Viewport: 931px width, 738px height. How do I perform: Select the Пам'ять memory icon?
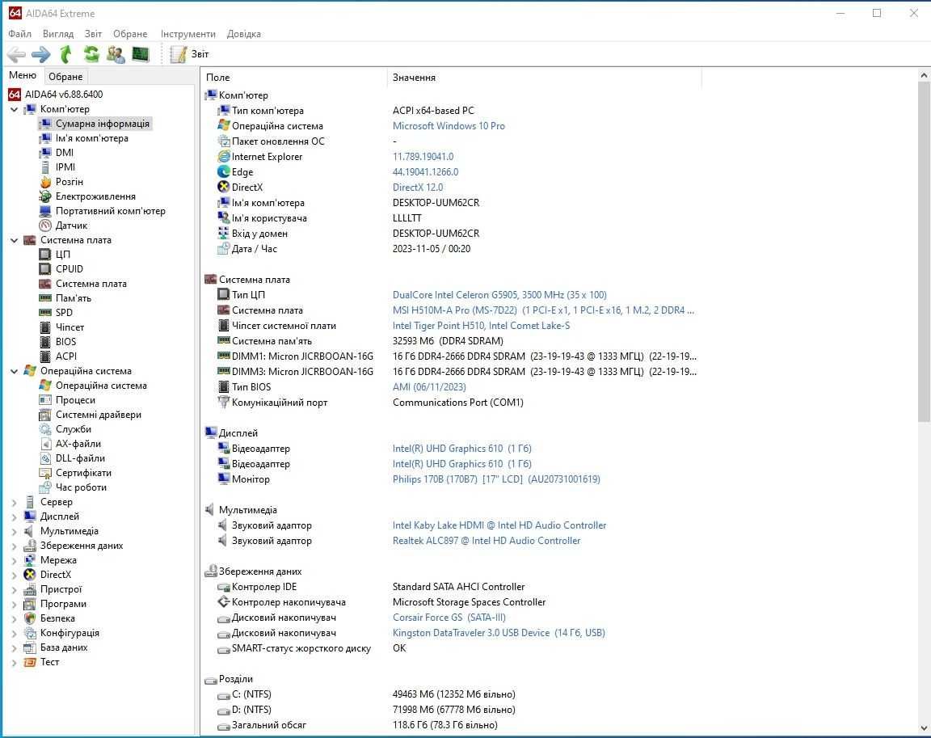click(45, 298)
